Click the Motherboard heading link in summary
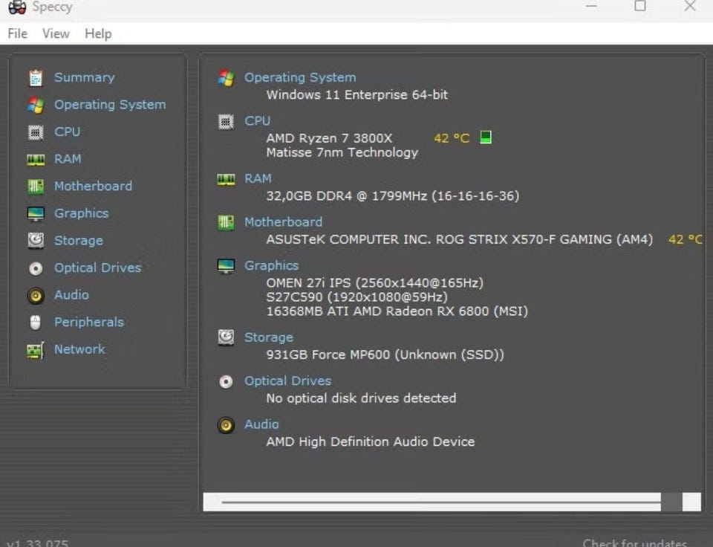Image resolution: width=713 pixels, height=547 pixels. pos(283,221)
